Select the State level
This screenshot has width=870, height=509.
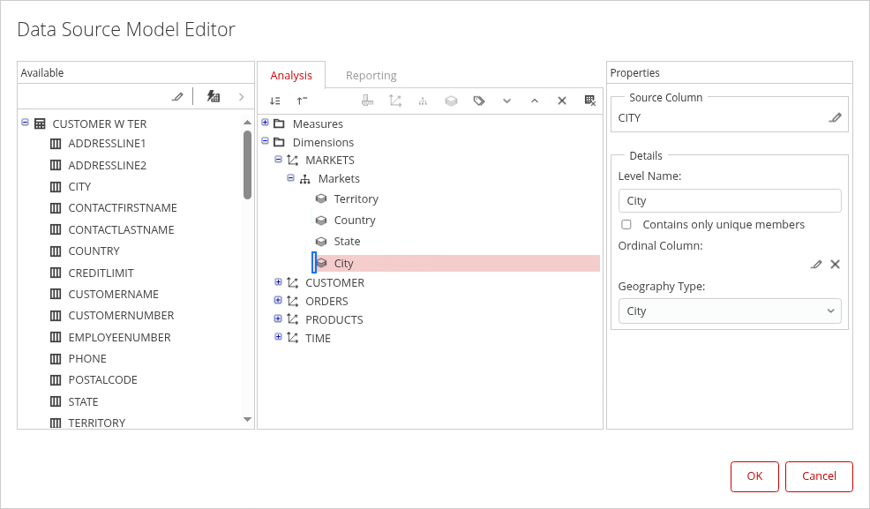[x=347, y=241]
